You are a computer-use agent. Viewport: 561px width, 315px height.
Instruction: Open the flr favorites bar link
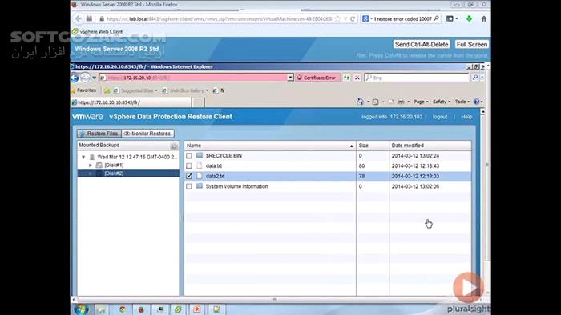219,90
